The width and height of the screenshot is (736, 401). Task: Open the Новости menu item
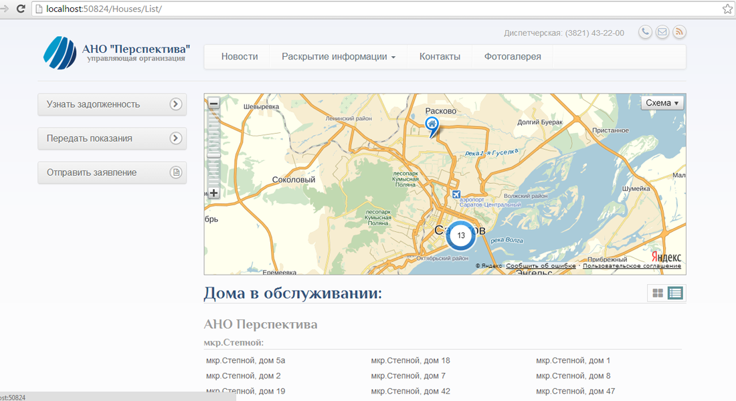240,57
